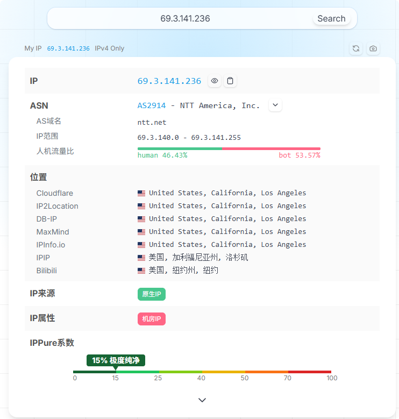Click the 人机流量比 label

tap(55, 151)
